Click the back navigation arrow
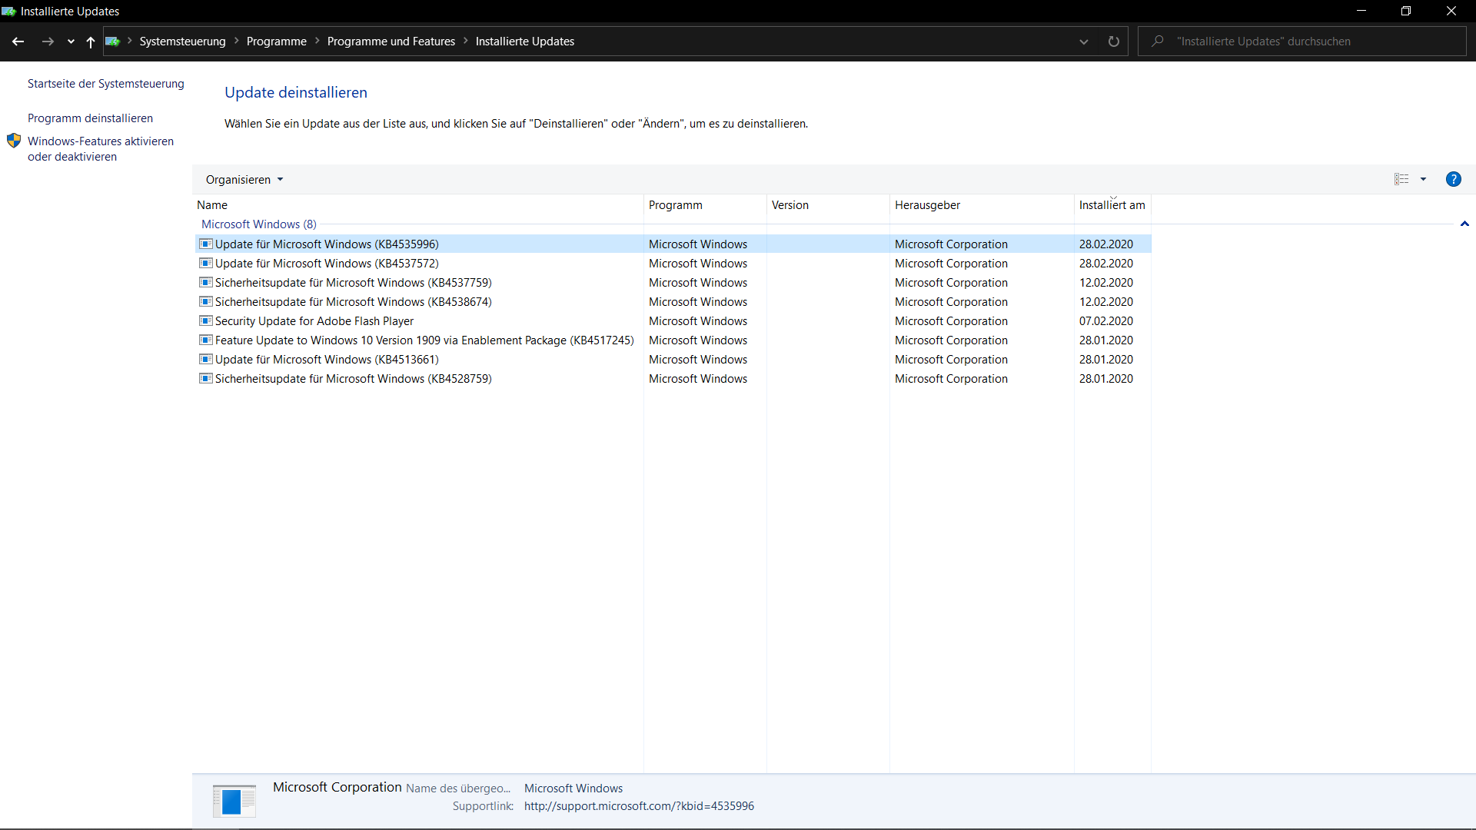This screenshot has width=1476, height=830. pos(18,41)
